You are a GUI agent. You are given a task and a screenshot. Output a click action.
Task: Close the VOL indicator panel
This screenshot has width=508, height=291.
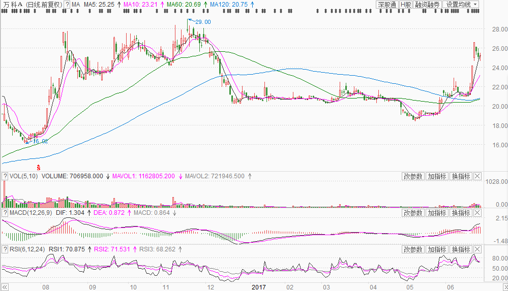coord(477,176)
